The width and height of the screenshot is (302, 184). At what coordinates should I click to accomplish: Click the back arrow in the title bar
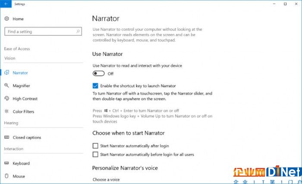(6, 4)
